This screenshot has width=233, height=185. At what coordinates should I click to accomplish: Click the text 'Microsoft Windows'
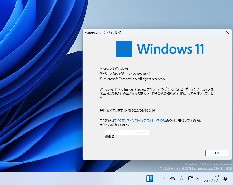(114, 68)
